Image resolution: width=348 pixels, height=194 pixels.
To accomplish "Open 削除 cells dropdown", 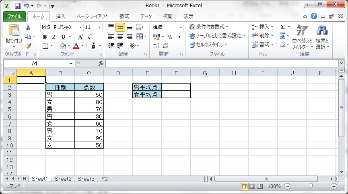I will coord(263,36).
